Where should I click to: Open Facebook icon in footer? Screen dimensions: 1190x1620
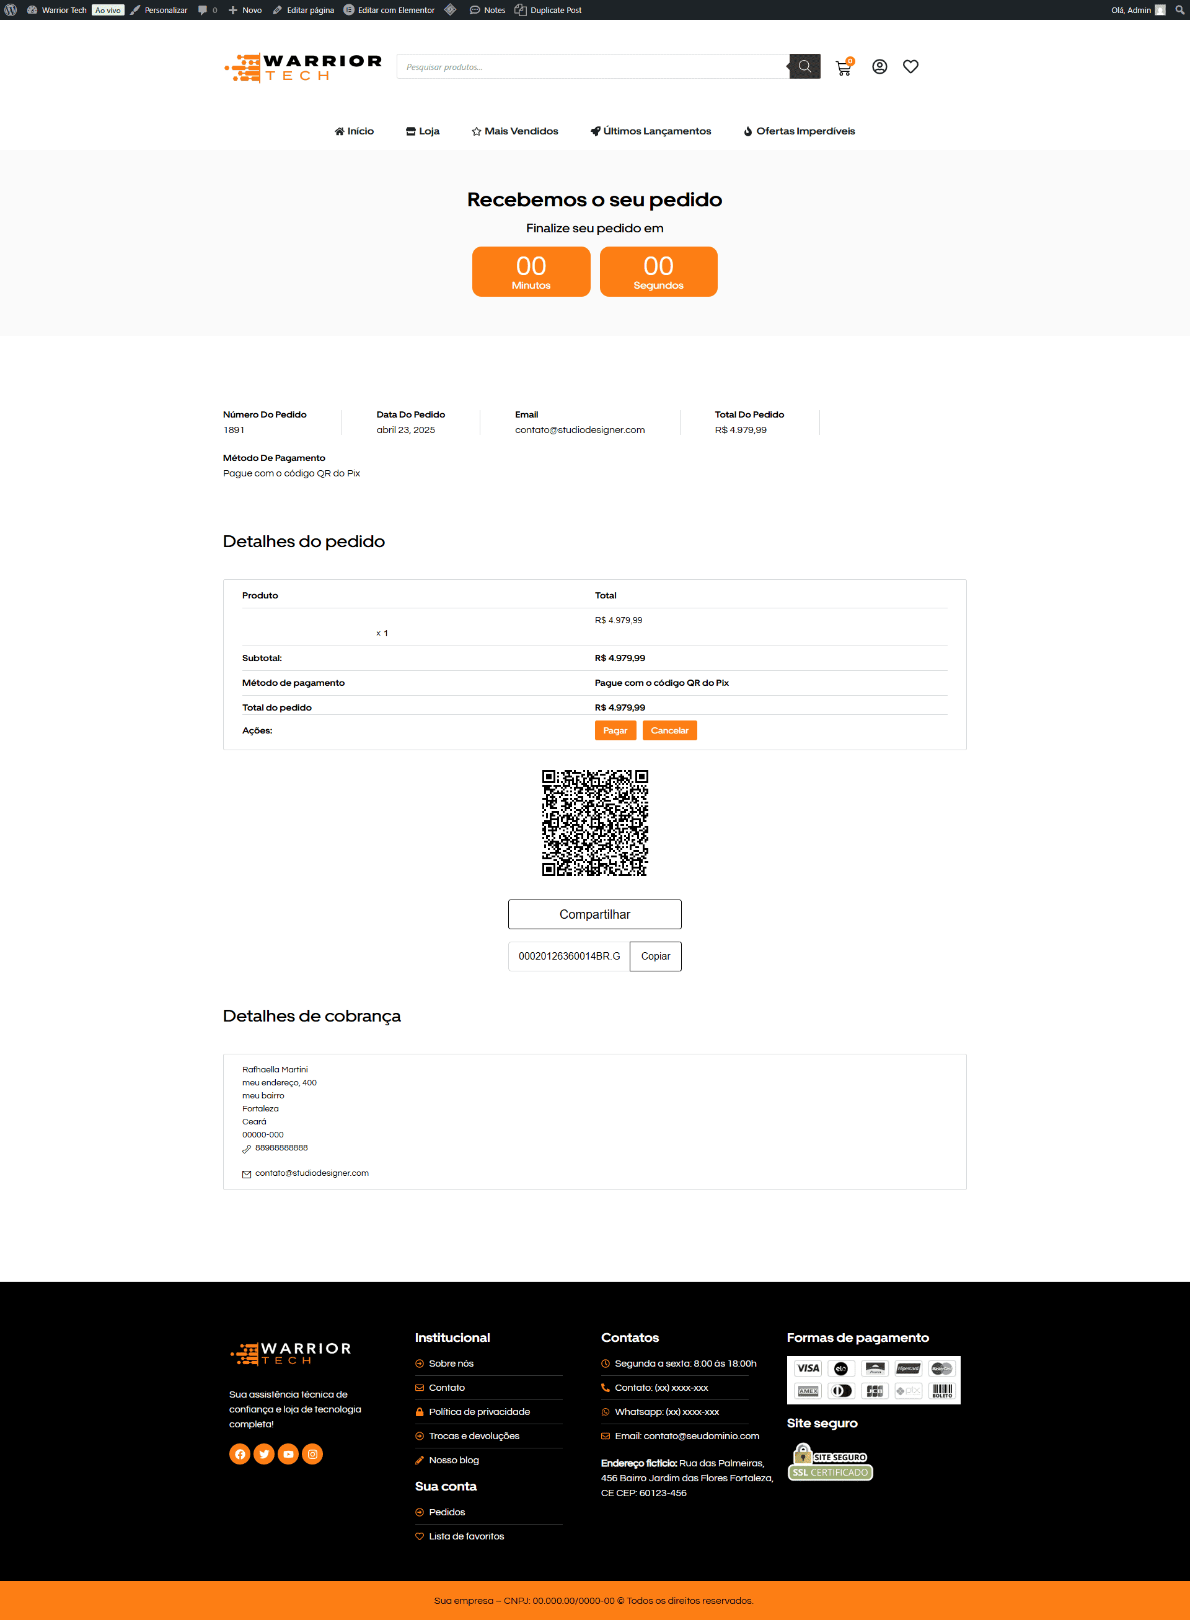(x=240, y=1454)
